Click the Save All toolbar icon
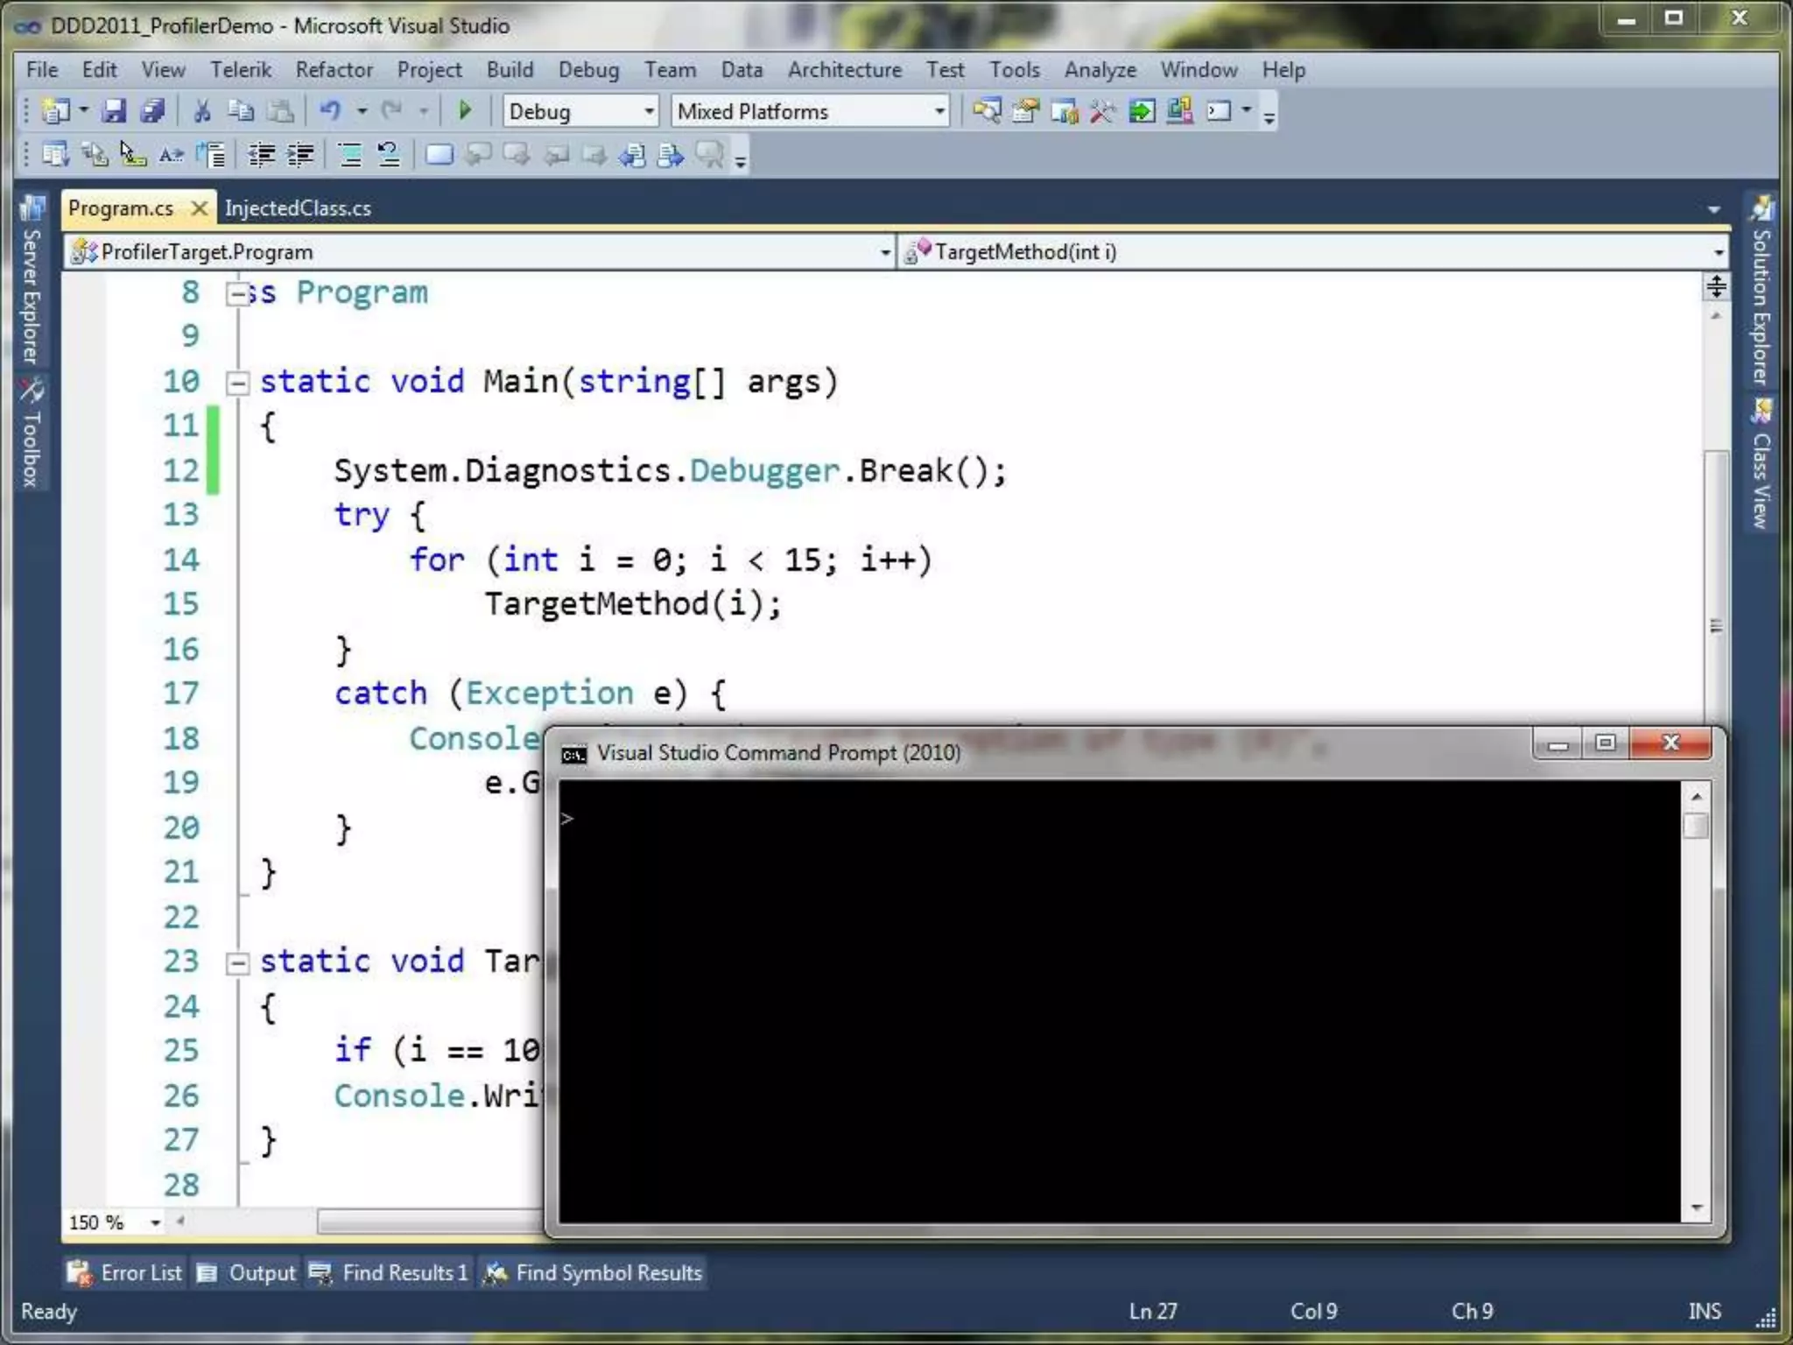 [153, 111]
